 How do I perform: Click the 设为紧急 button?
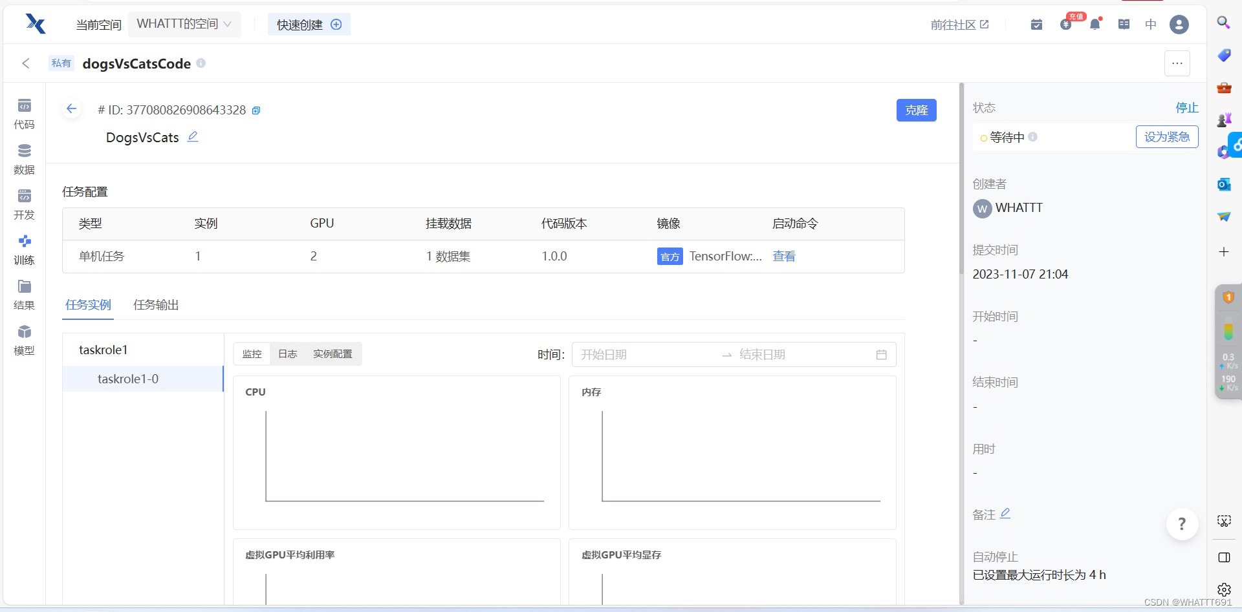(1167, 137)
